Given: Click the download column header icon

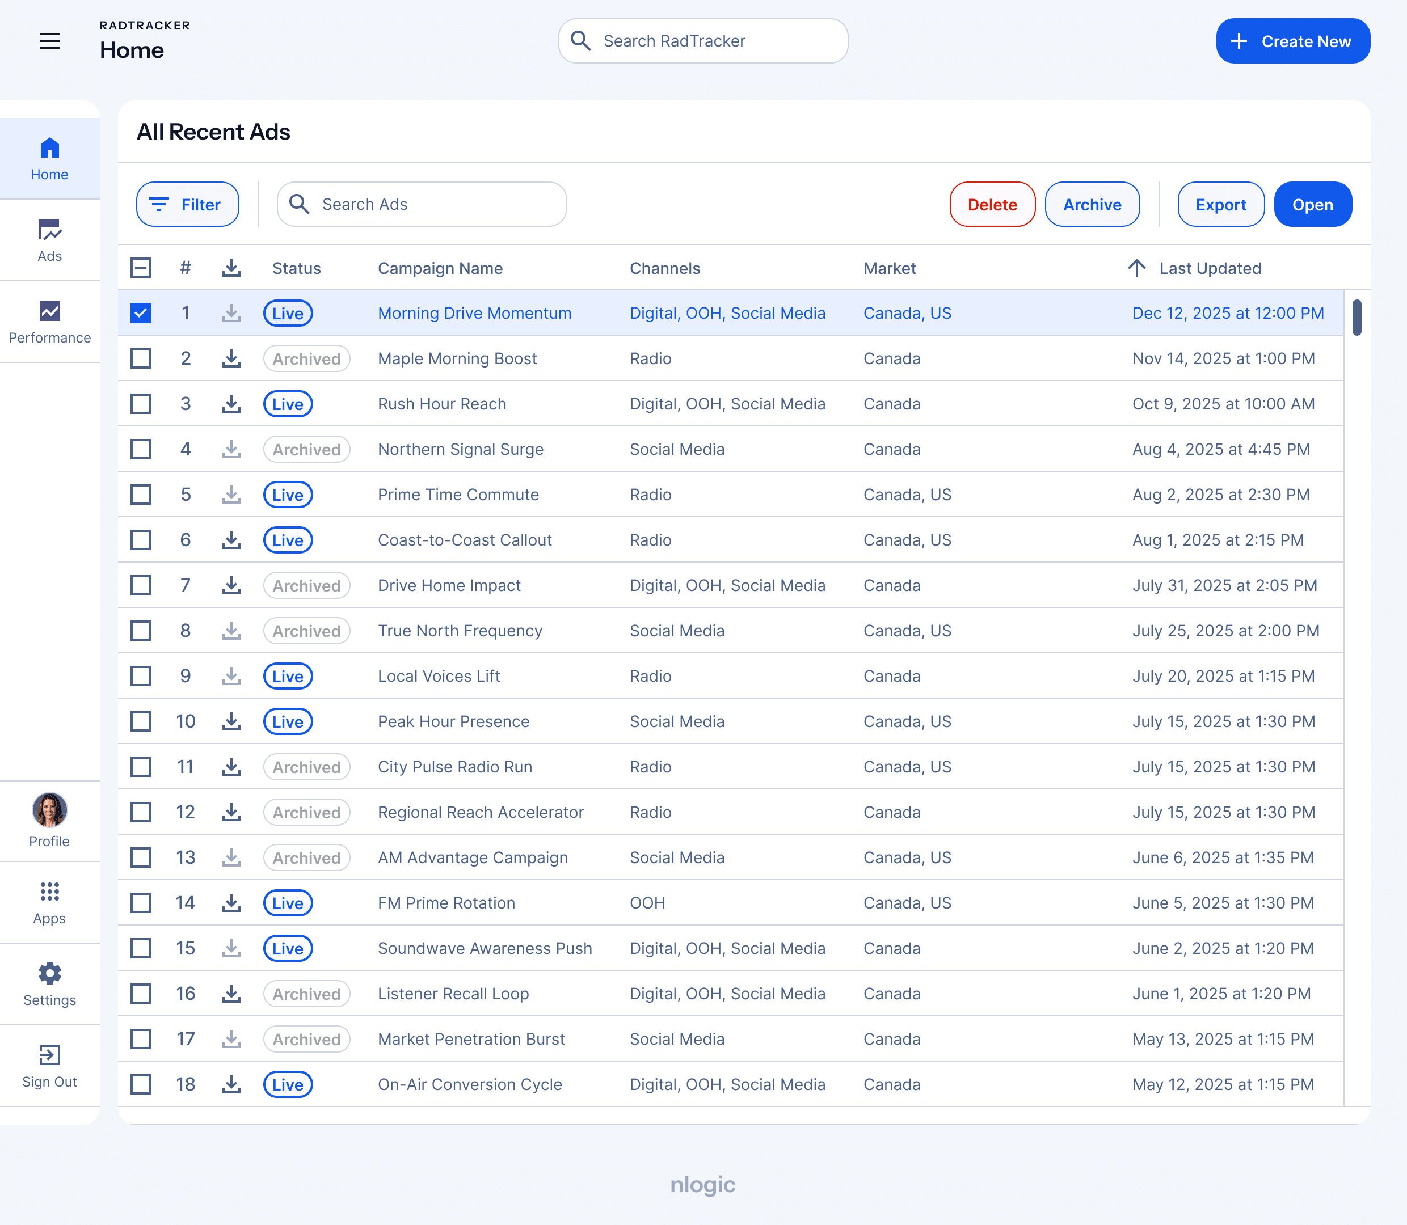Looking at the screenshot, I should click(x=231, y=268).
